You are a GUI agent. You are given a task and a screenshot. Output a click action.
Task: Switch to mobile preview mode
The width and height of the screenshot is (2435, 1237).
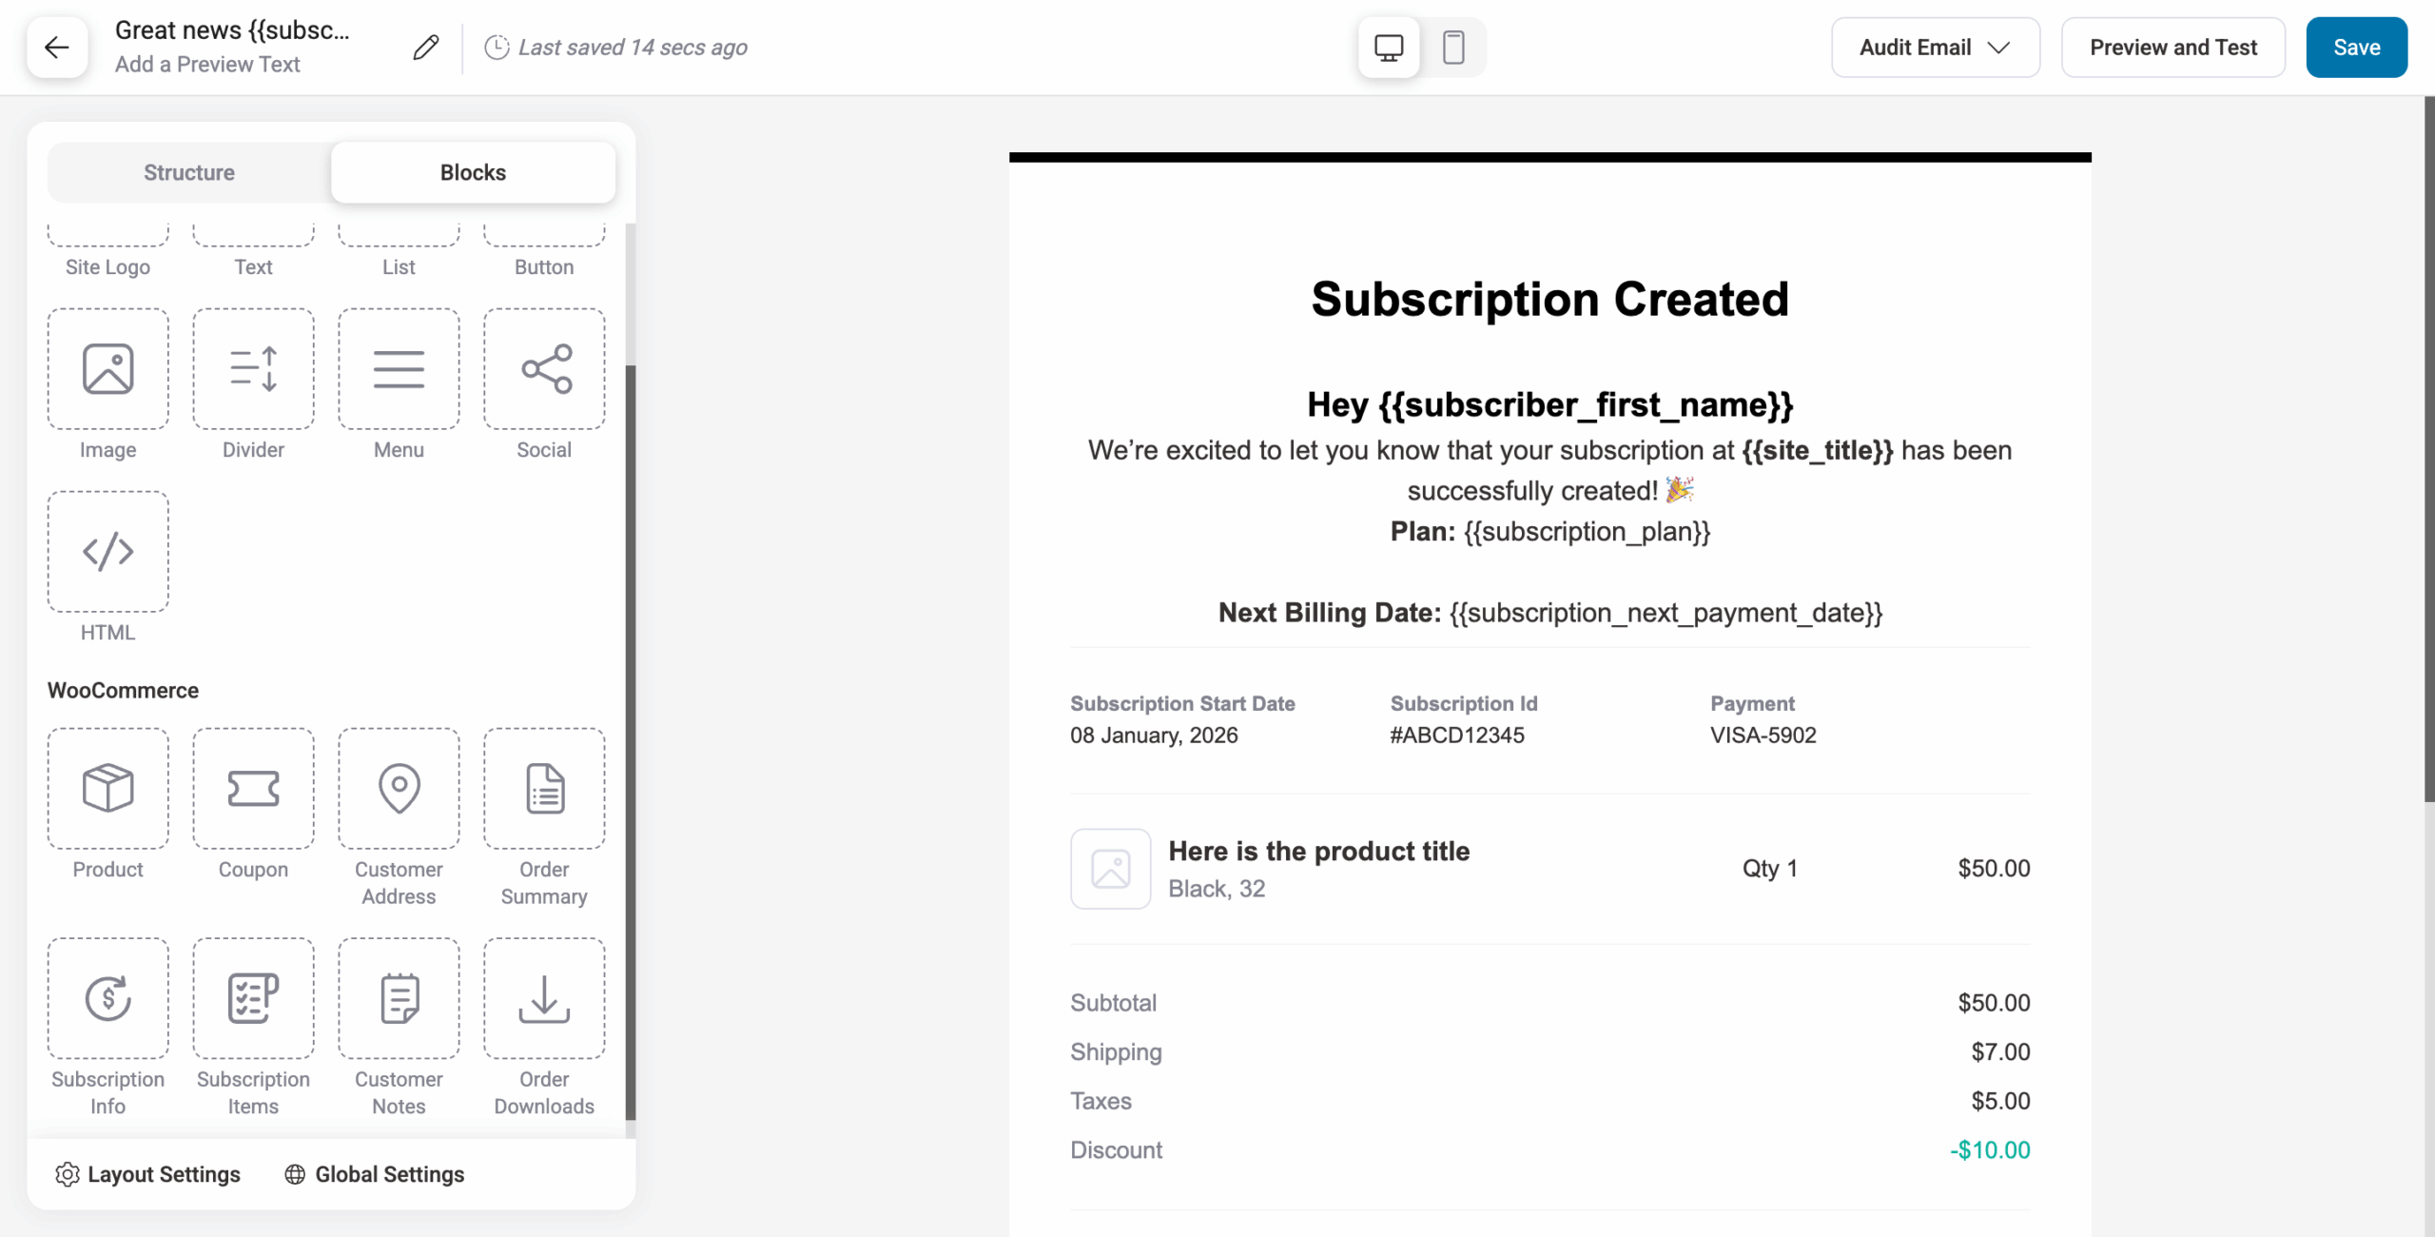point(1453,47)
